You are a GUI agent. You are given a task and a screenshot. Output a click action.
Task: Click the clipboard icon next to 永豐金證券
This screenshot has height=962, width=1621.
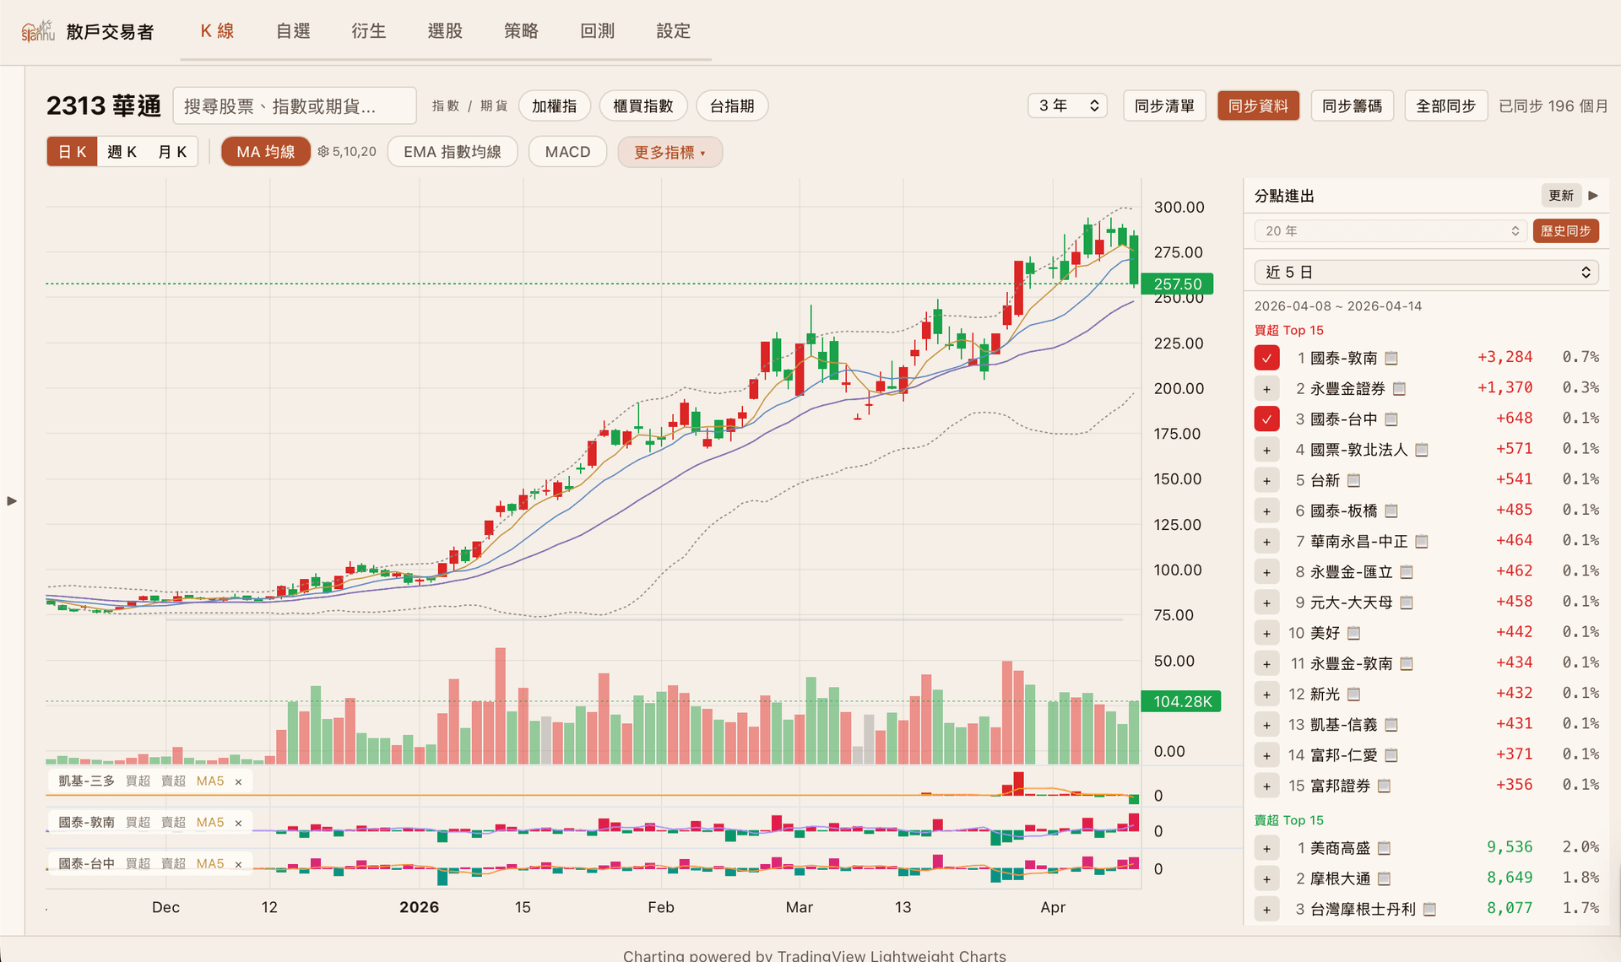pyautogui.click(x=1399, y=389)
